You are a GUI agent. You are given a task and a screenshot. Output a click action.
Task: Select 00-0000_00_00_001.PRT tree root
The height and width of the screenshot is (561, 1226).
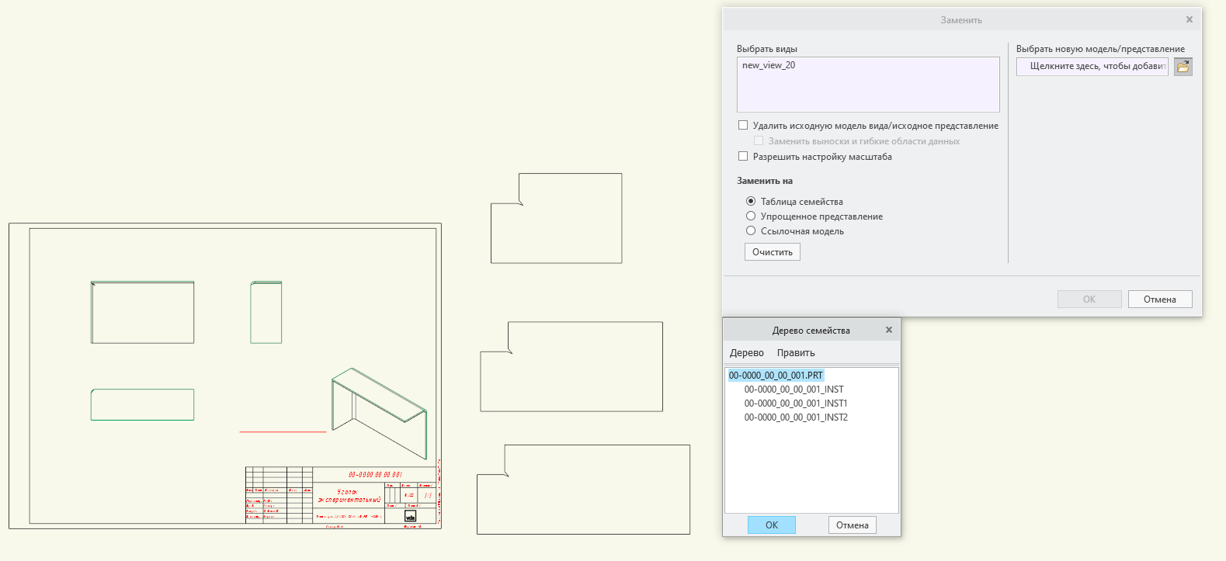click(x=776, y=376)
